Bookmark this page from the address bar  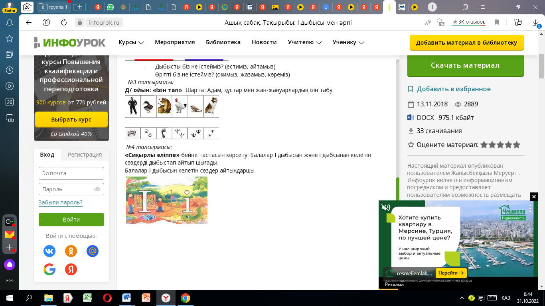pyautogui.click(x=497, y=22)
